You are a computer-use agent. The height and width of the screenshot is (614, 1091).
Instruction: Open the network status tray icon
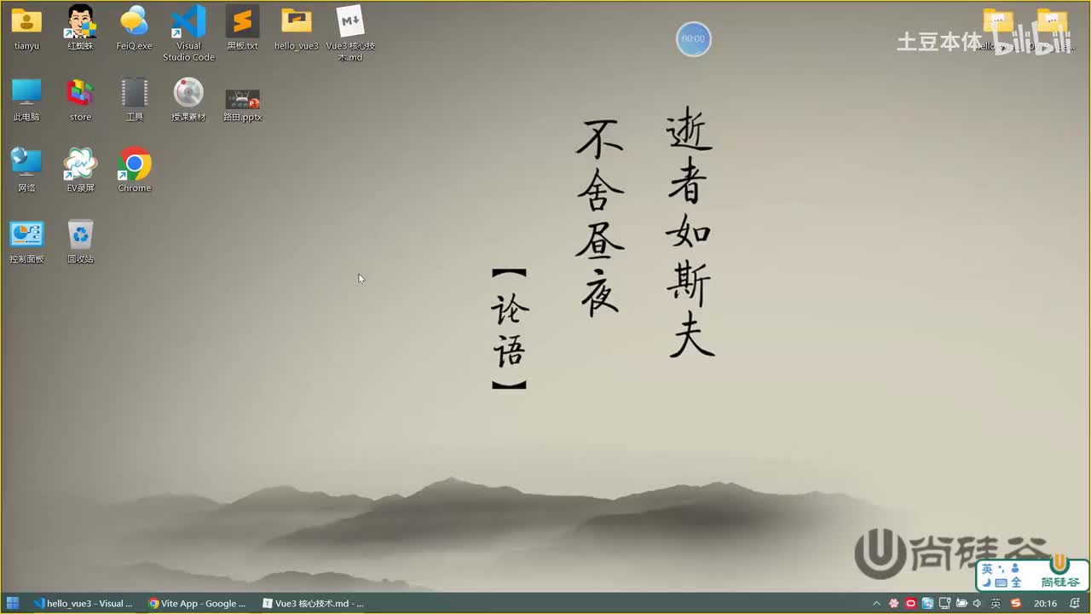click(944, 604)
